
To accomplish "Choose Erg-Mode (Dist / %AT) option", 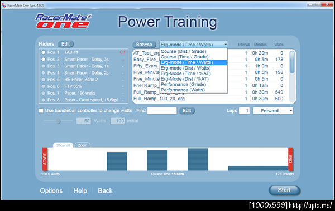I will [193, 79].
